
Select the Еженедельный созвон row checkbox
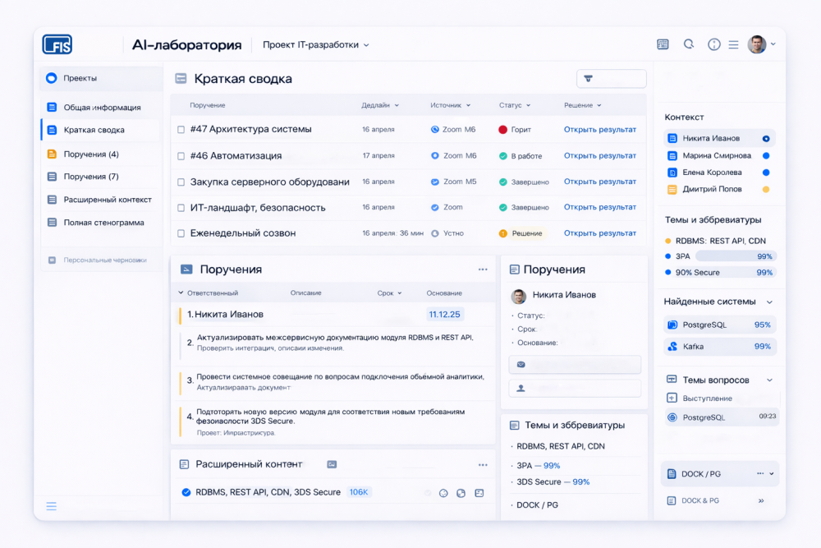[x=181, y=233]
